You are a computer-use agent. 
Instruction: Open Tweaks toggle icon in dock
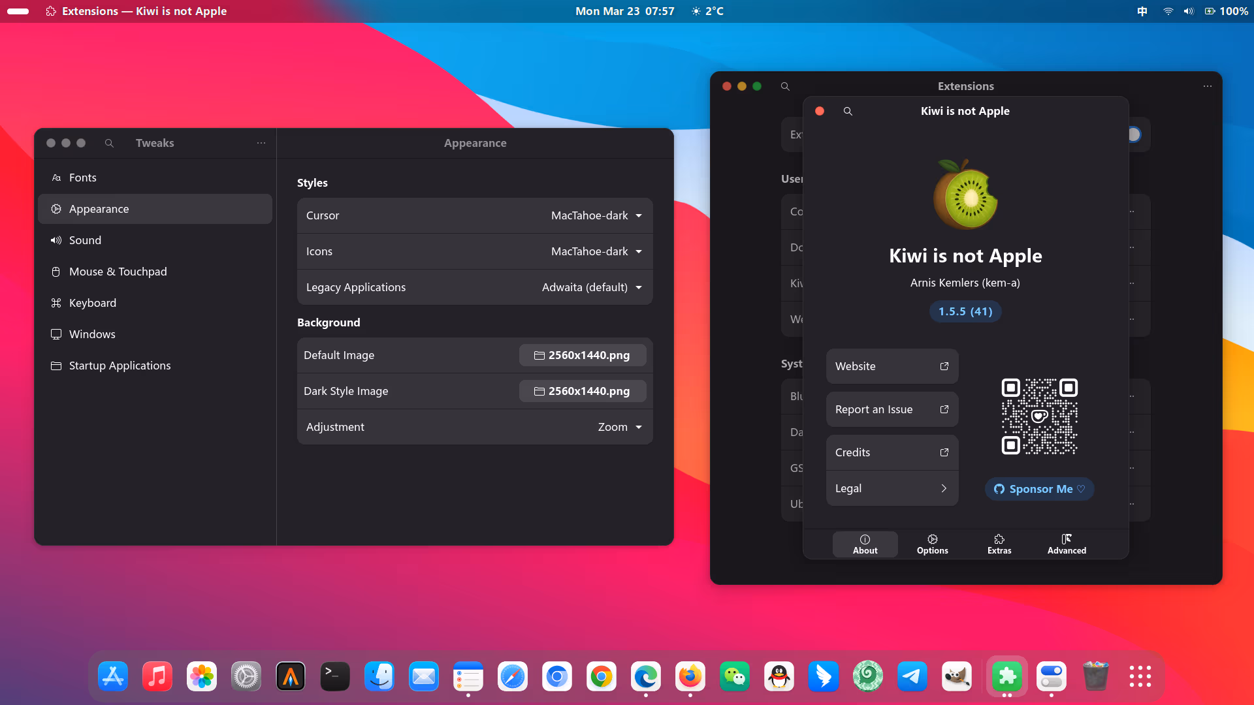tap(1052, 676)
